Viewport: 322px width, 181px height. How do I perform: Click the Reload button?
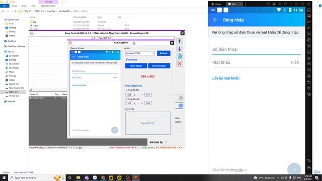point(164,53)
